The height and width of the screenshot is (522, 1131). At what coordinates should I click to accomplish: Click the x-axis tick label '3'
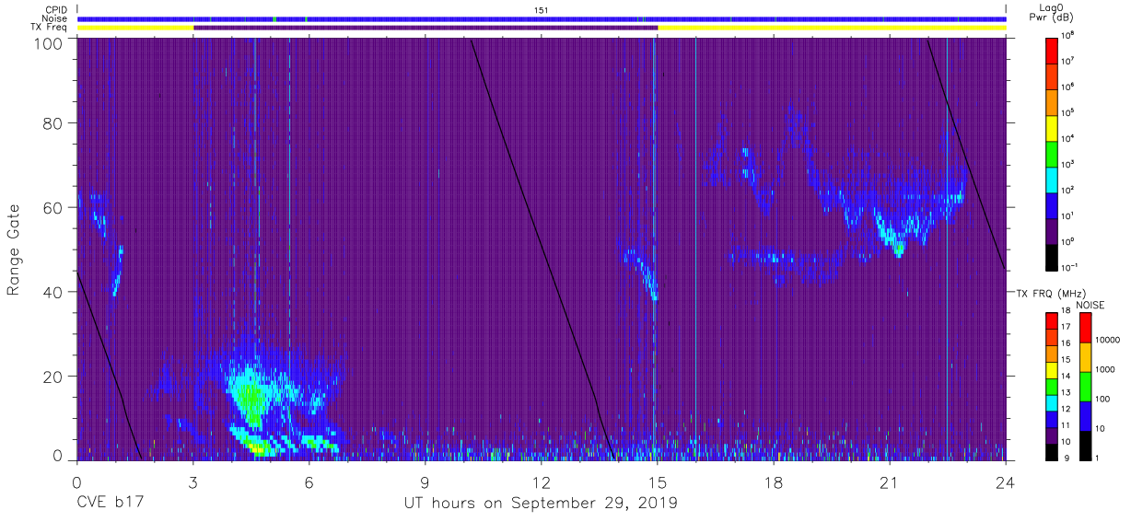192,482
